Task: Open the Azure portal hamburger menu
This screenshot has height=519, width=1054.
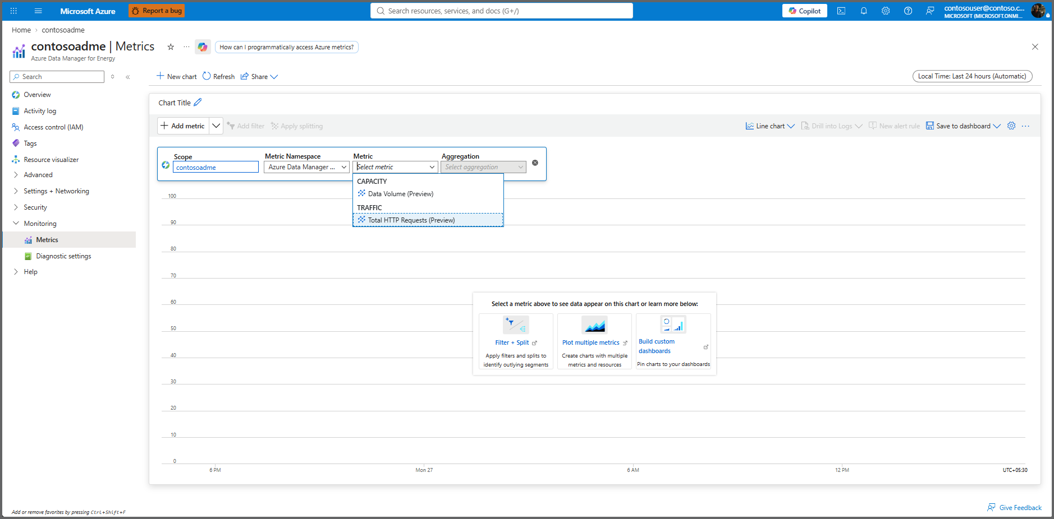Action: pyautogui.click(x=38, y=11)
